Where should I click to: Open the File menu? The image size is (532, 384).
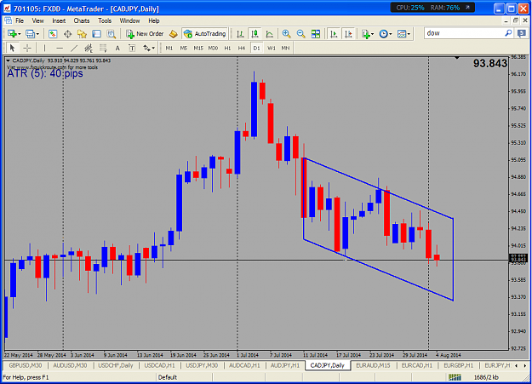click(20, 20)
